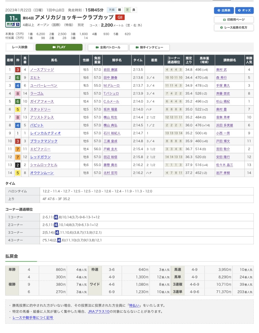This screenshot has width=259, height=333.
Task: Open レース結果の見方 guide
Action: click(234, 28)
